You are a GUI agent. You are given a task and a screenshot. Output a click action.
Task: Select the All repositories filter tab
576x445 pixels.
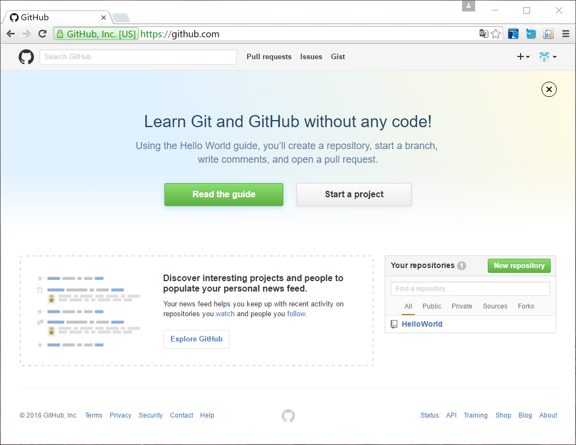tap(408, 306)
